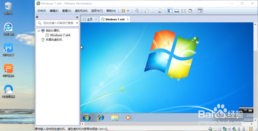Open the guest Action Center flag icon
This screenshot has width=258, height=131.
click(x=227, y=117)
